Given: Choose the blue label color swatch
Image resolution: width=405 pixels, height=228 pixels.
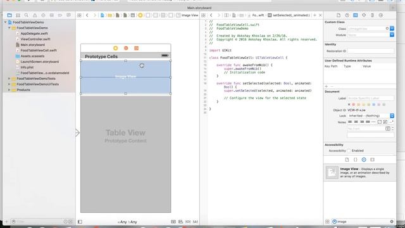Looking at the screenshot, I should coord(374,104).
